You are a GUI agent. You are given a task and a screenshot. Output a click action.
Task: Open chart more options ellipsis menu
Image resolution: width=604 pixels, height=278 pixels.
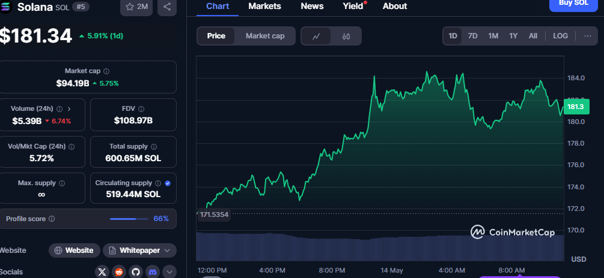click(x=588, y=36)
